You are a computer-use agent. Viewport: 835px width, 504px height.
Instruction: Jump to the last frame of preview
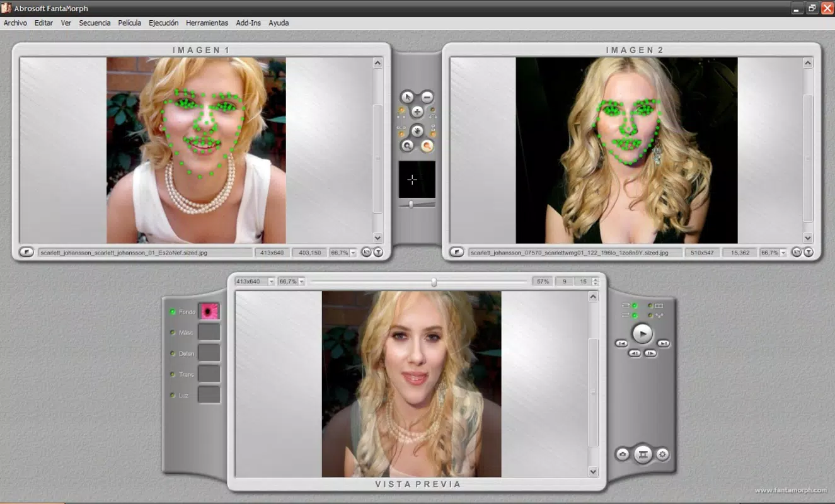coord(664,343)
